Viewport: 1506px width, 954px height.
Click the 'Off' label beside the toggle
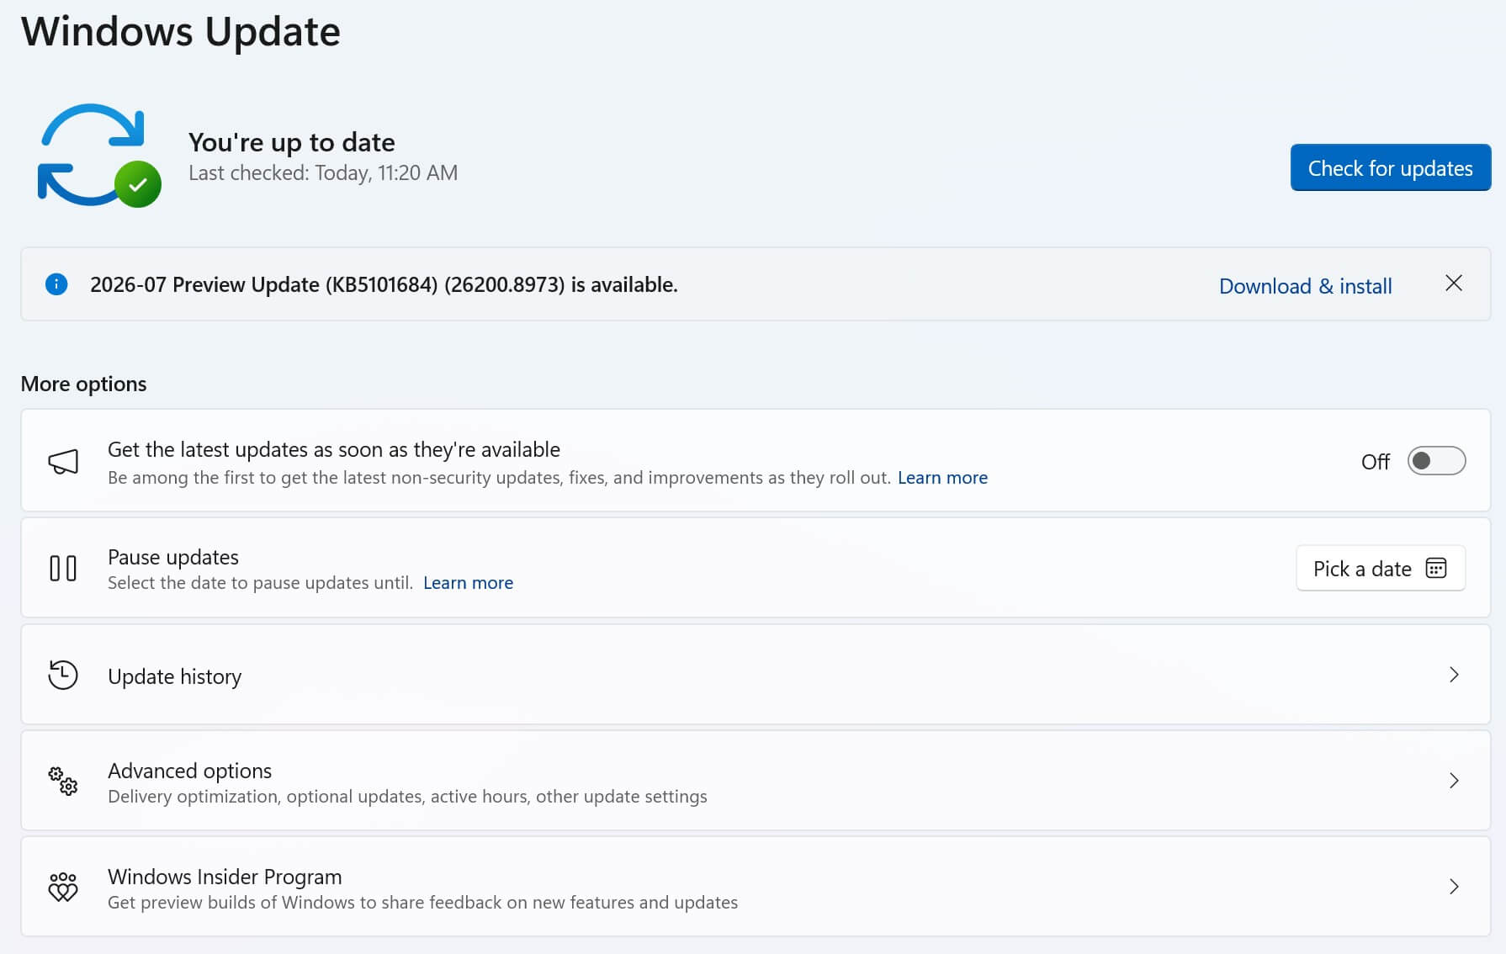pos(1376,462)
